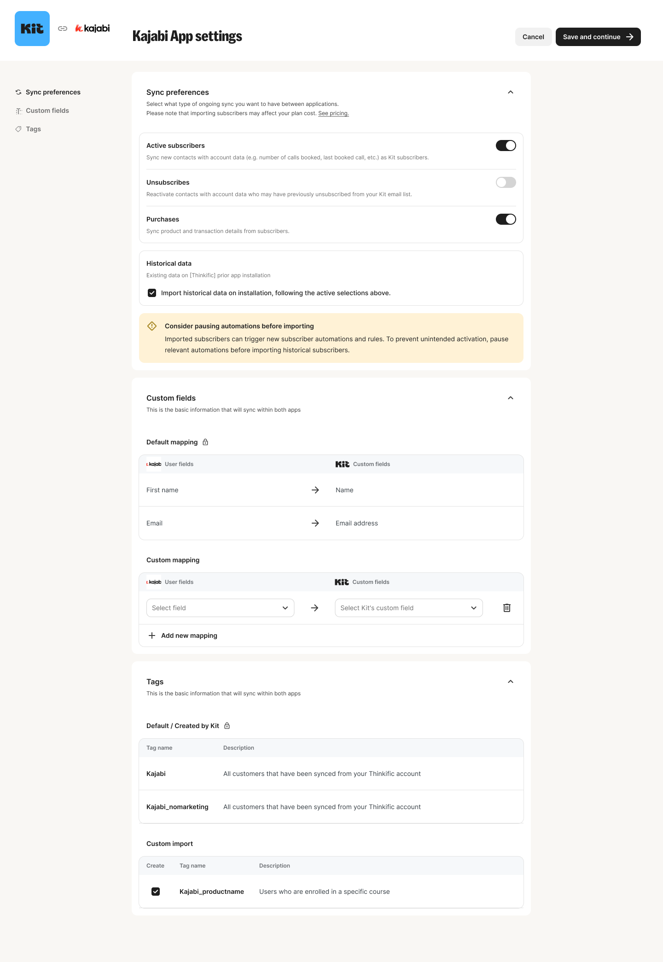Click the warning icon in the yellow banner

pos(151,326)
